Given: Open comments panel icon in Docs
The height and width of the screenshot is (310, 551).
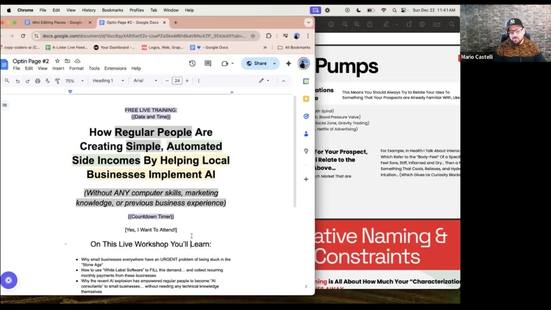Looking at the screenshot, I should 208,64.
